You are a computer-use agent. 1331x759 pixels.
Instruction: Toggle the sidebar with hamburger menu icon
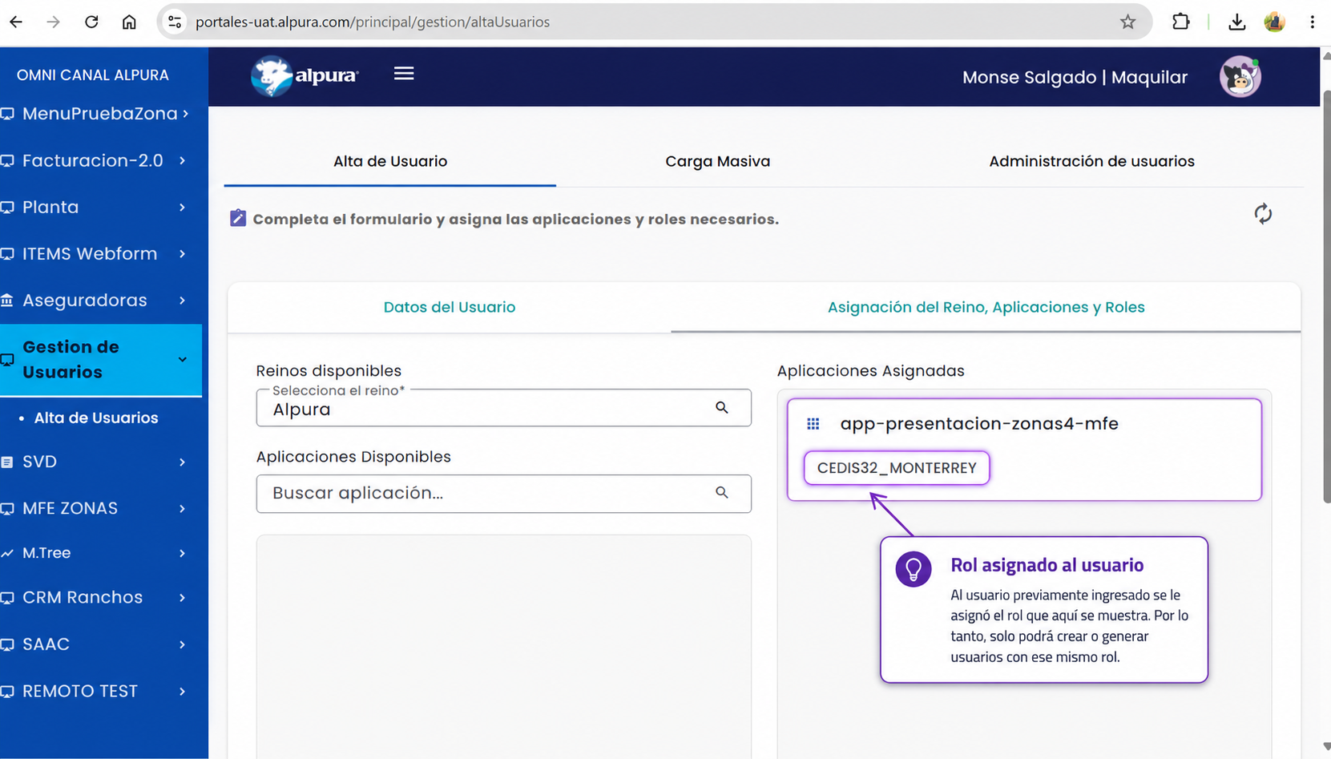[x=404, y=74]
